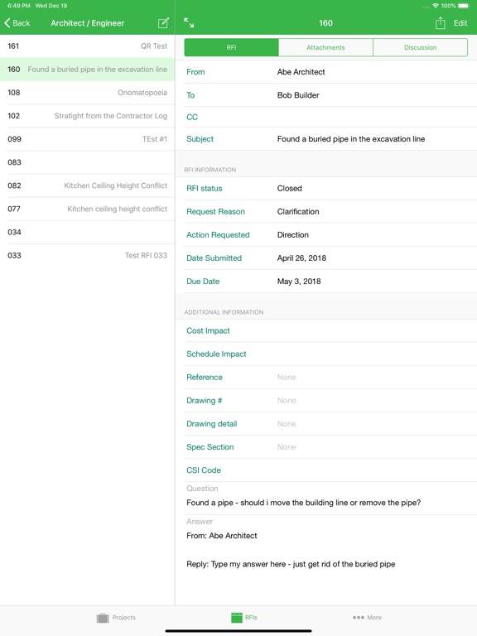Select RFI 077 Kitchen ceiling height conflict
Screen dimensions: 477x636
point(87,209)
